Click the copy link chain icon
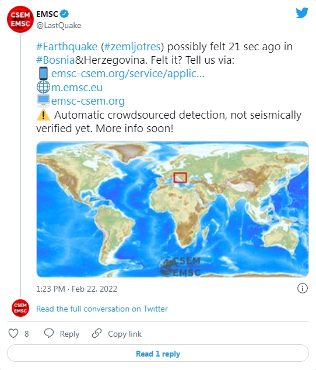Viewport: 316px width, 370px height. point(97,333)
